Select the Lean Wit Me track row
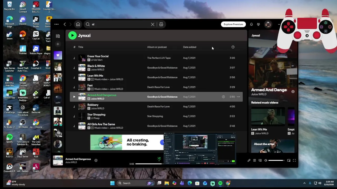This screenshot has height=189, width=337. pos(156,77)
